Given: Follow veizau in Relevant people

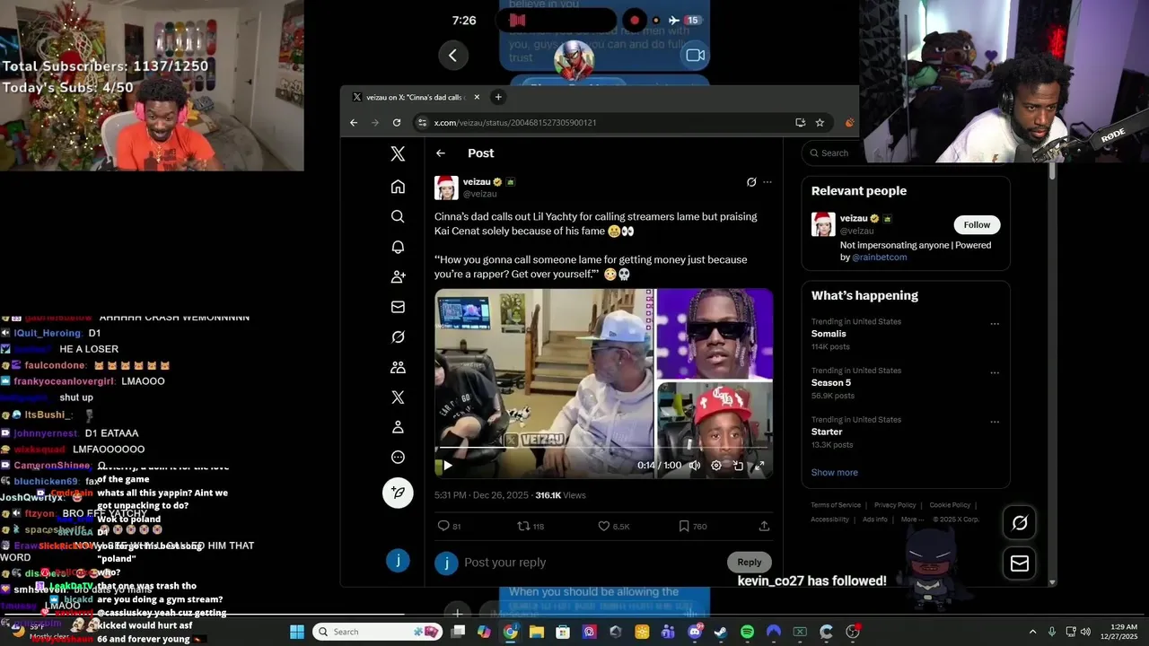Looking at the screenshot, I should pyautogui.click(x=977, y=225).
